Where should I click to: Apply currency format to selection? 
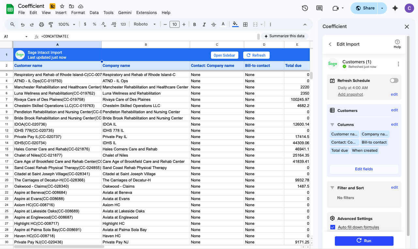[85, 24]
